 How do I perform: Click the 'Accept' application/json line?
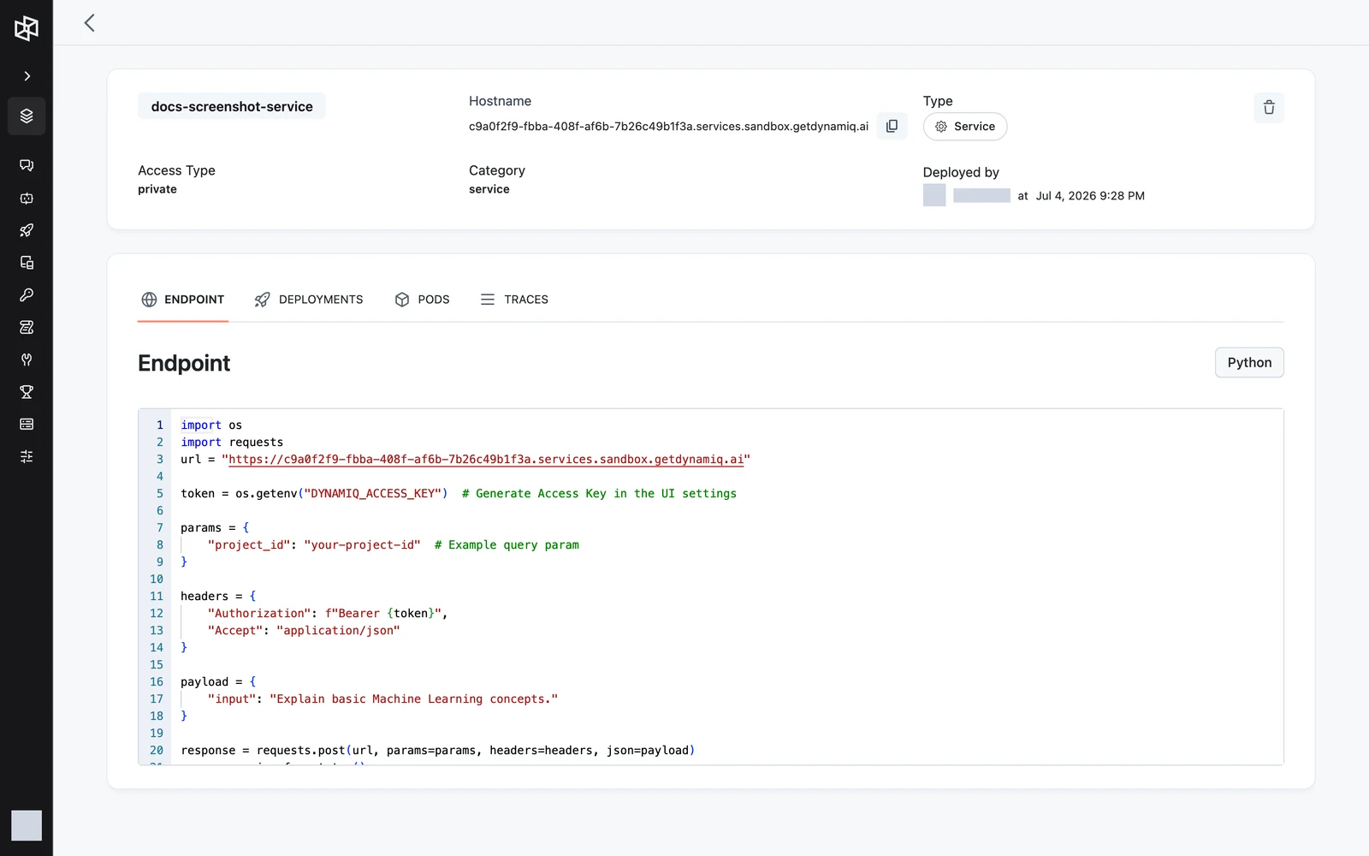[304, 631]
